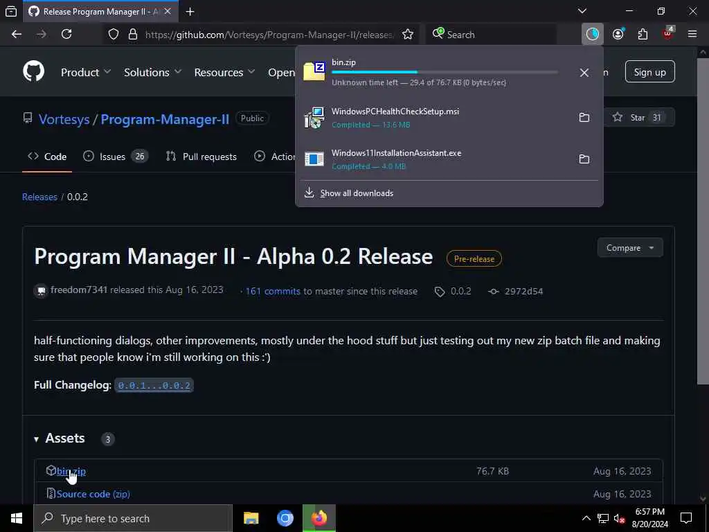Switch to the Actions tab

click(x=274, y=157)
